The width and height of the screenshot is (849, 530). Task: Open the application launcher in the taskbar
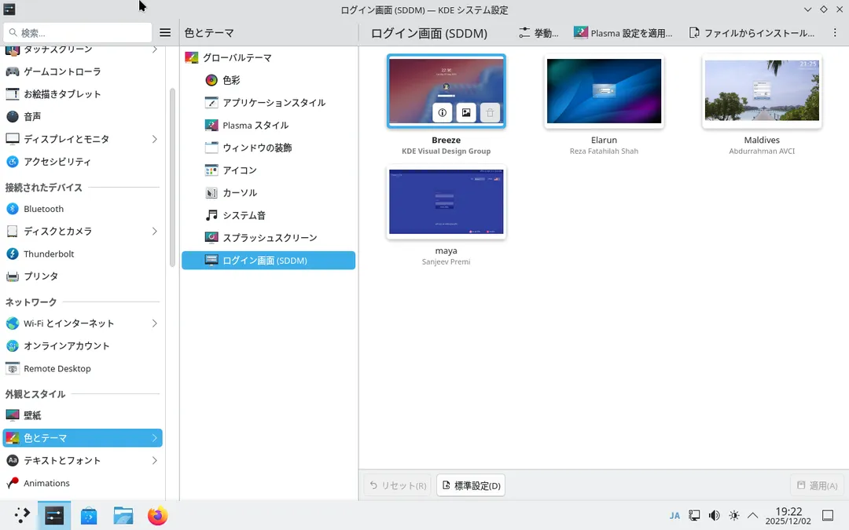tap(20, 515)
